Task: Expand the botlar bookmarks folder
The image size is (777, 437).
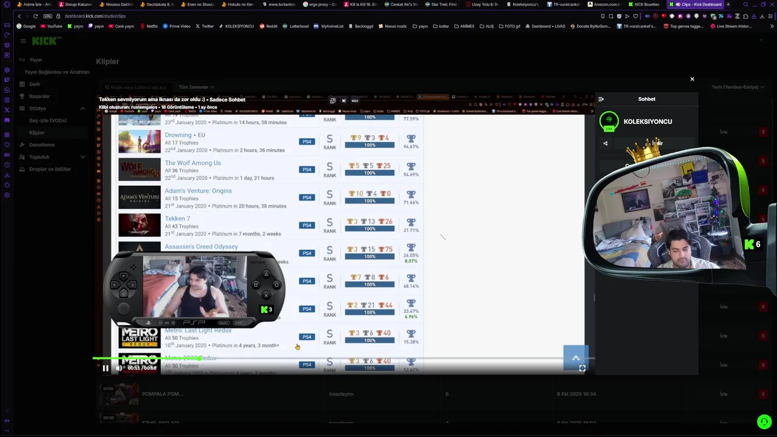Action: click(x=440, y=27)
